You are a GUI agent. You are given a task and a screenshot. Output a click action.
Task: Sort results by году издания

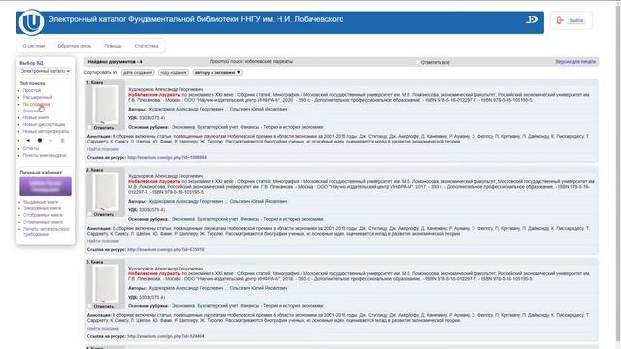(x=174, y=73)
